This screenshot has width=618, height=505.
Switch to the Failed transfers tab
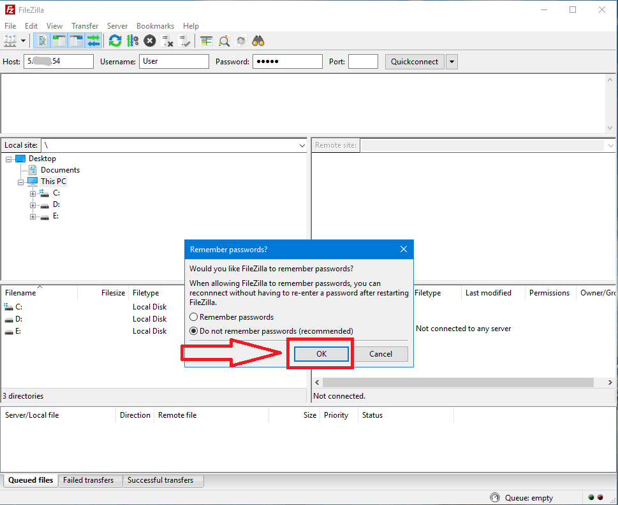(x=90, y=481)
